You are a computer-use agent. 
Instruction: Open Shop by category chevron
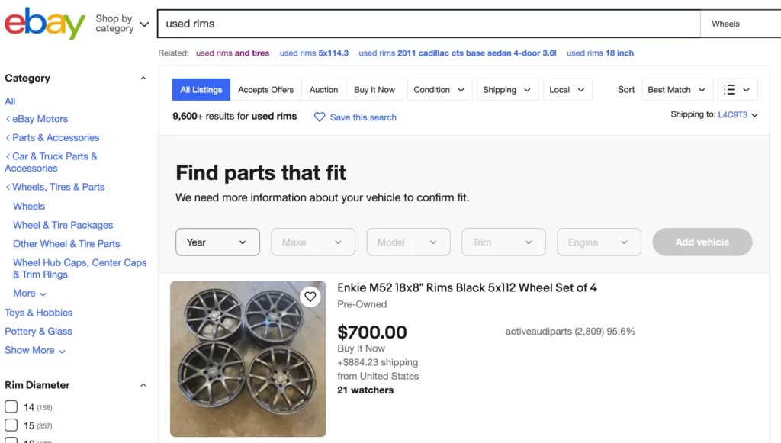pos(144,24)
